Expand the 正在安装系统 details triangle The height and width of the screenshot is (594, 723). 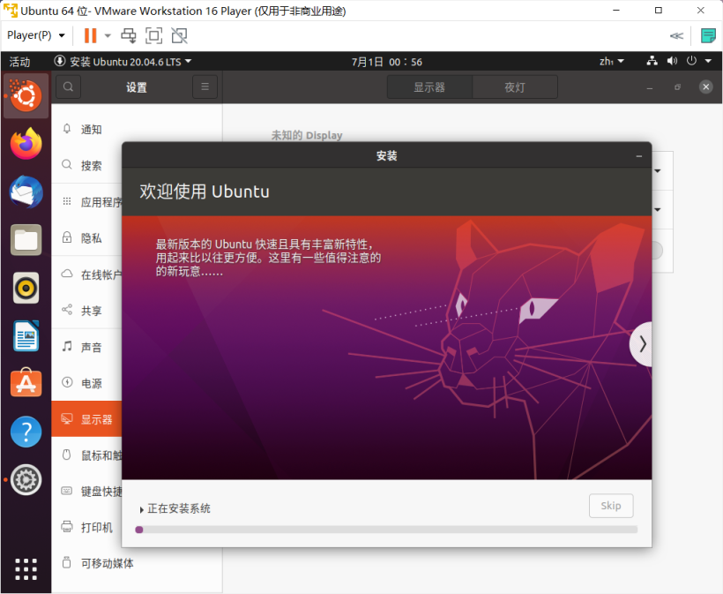142,509
